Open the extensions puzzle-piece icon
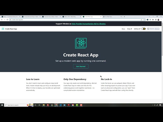This screenshot has width=163, height=122. click(x=153, y=20)
